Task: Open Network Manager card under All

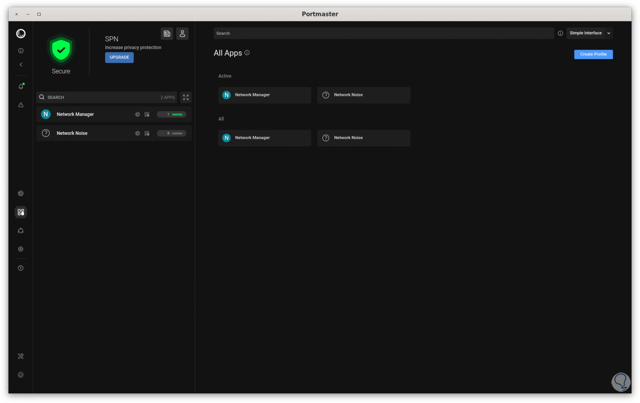Action: tap(265, 138)
